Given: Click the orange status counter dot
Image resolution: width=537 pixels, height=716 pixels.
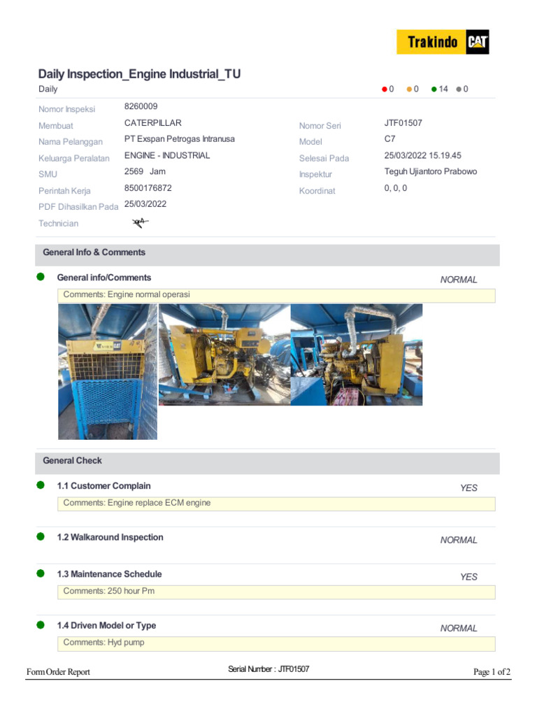Looking at the screenshot, I should coord(409,89).
